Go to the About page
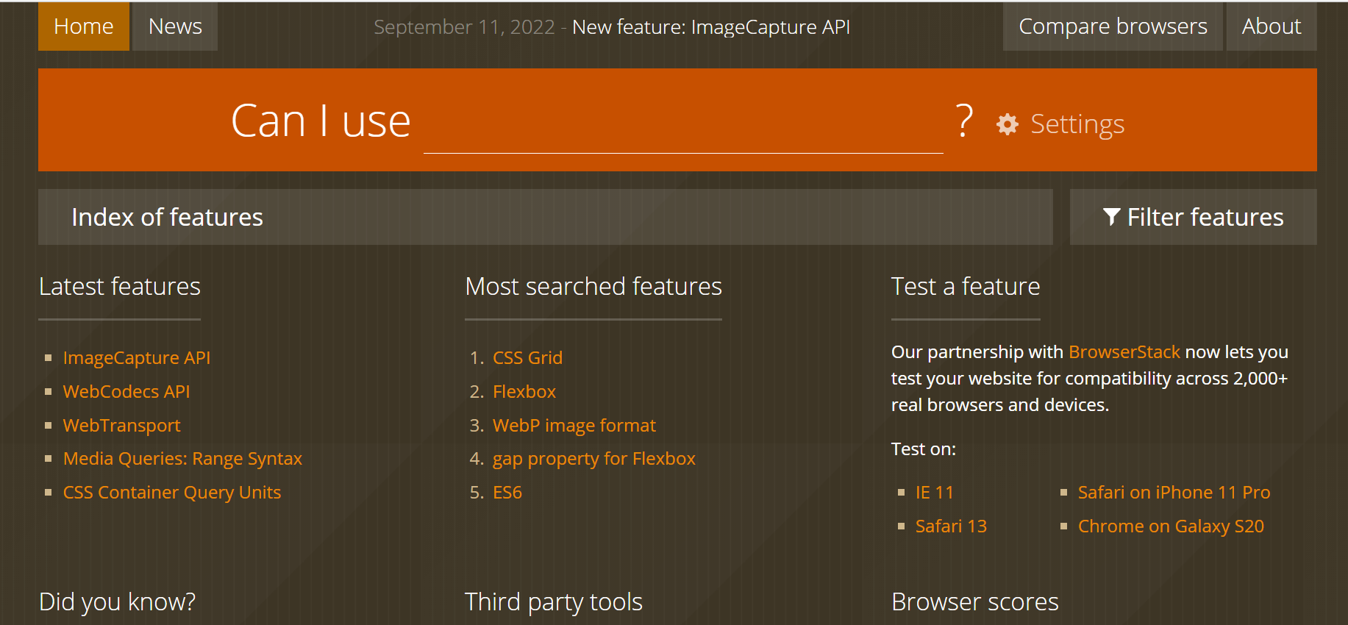1348x625 pixels. point(1271,26)
